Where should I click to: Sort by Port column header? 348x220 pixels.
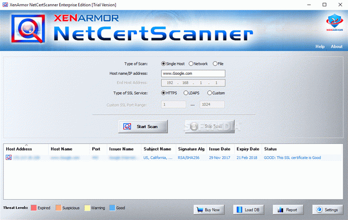(x=99, y=149)
